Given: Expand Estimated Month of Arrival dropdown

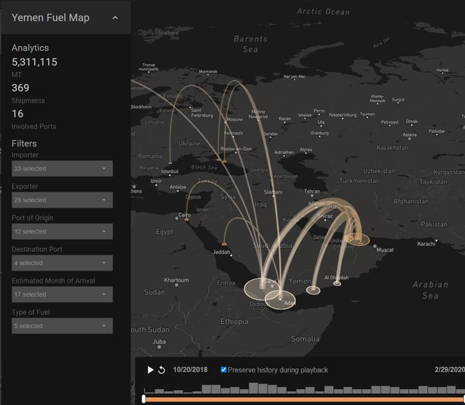Looking at the screenshot, I should coord(62,294).
